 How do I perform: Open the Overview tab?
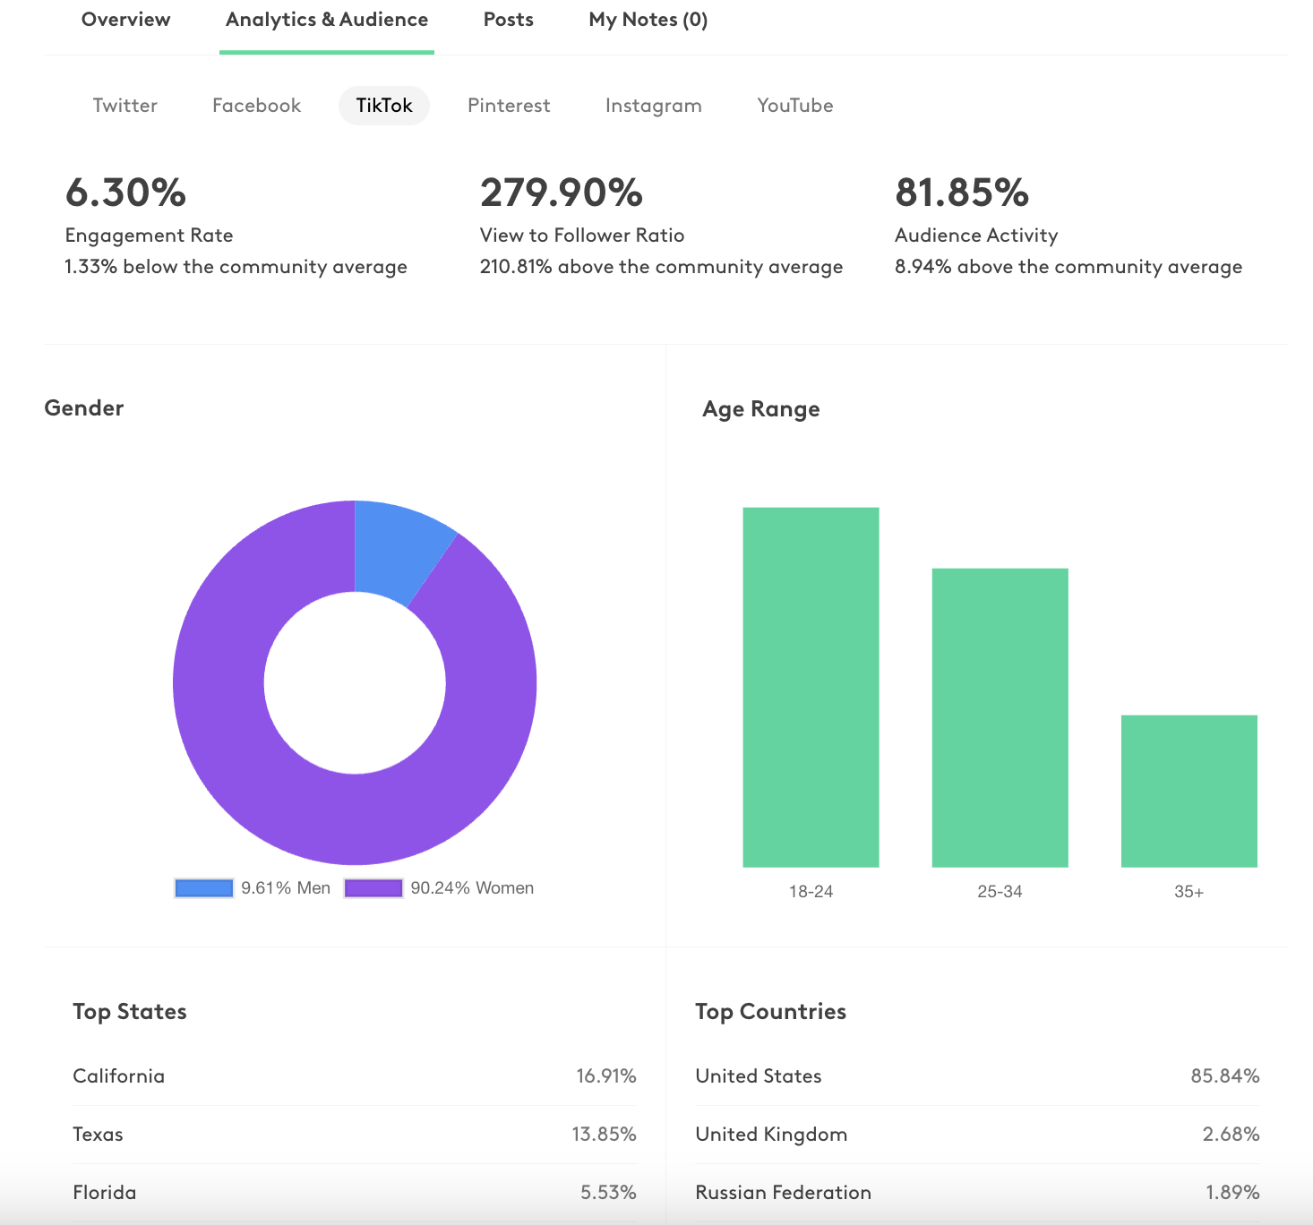pos(125,20)
